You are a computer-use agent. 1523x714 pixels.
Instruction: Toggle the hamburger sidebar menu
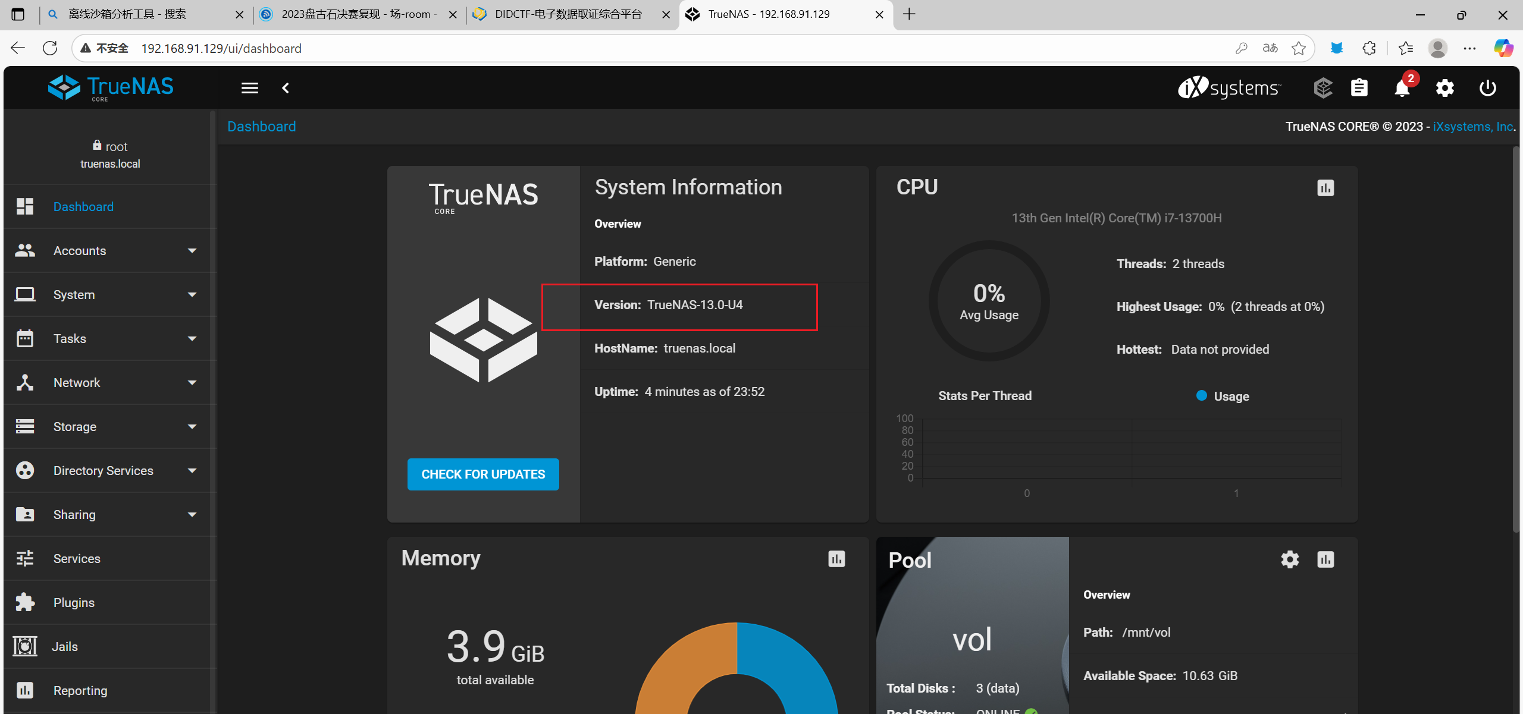click(x=250, y=88)
